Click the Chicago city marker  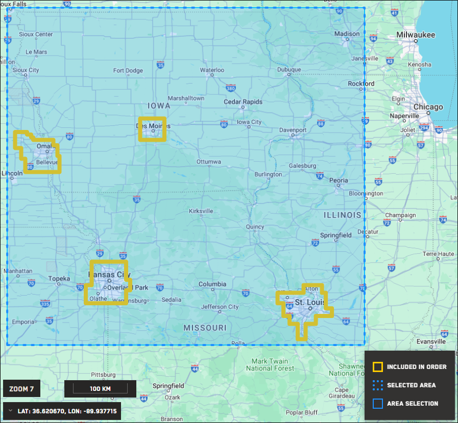(x=428, y=113)
